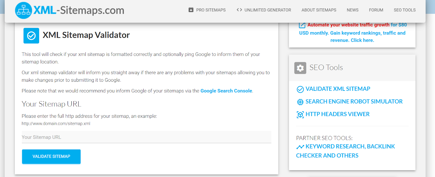Open the Forum navigation link
Image resolution: width=435 pixels, height=177 pixels.
[x=376, y=10]
